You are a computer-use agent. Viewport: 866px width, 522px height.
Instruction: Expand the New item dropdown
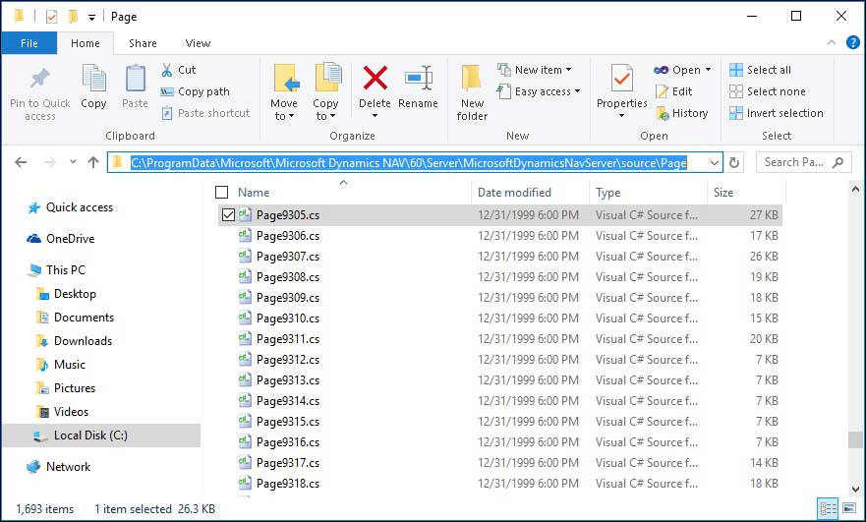point(569,70)
